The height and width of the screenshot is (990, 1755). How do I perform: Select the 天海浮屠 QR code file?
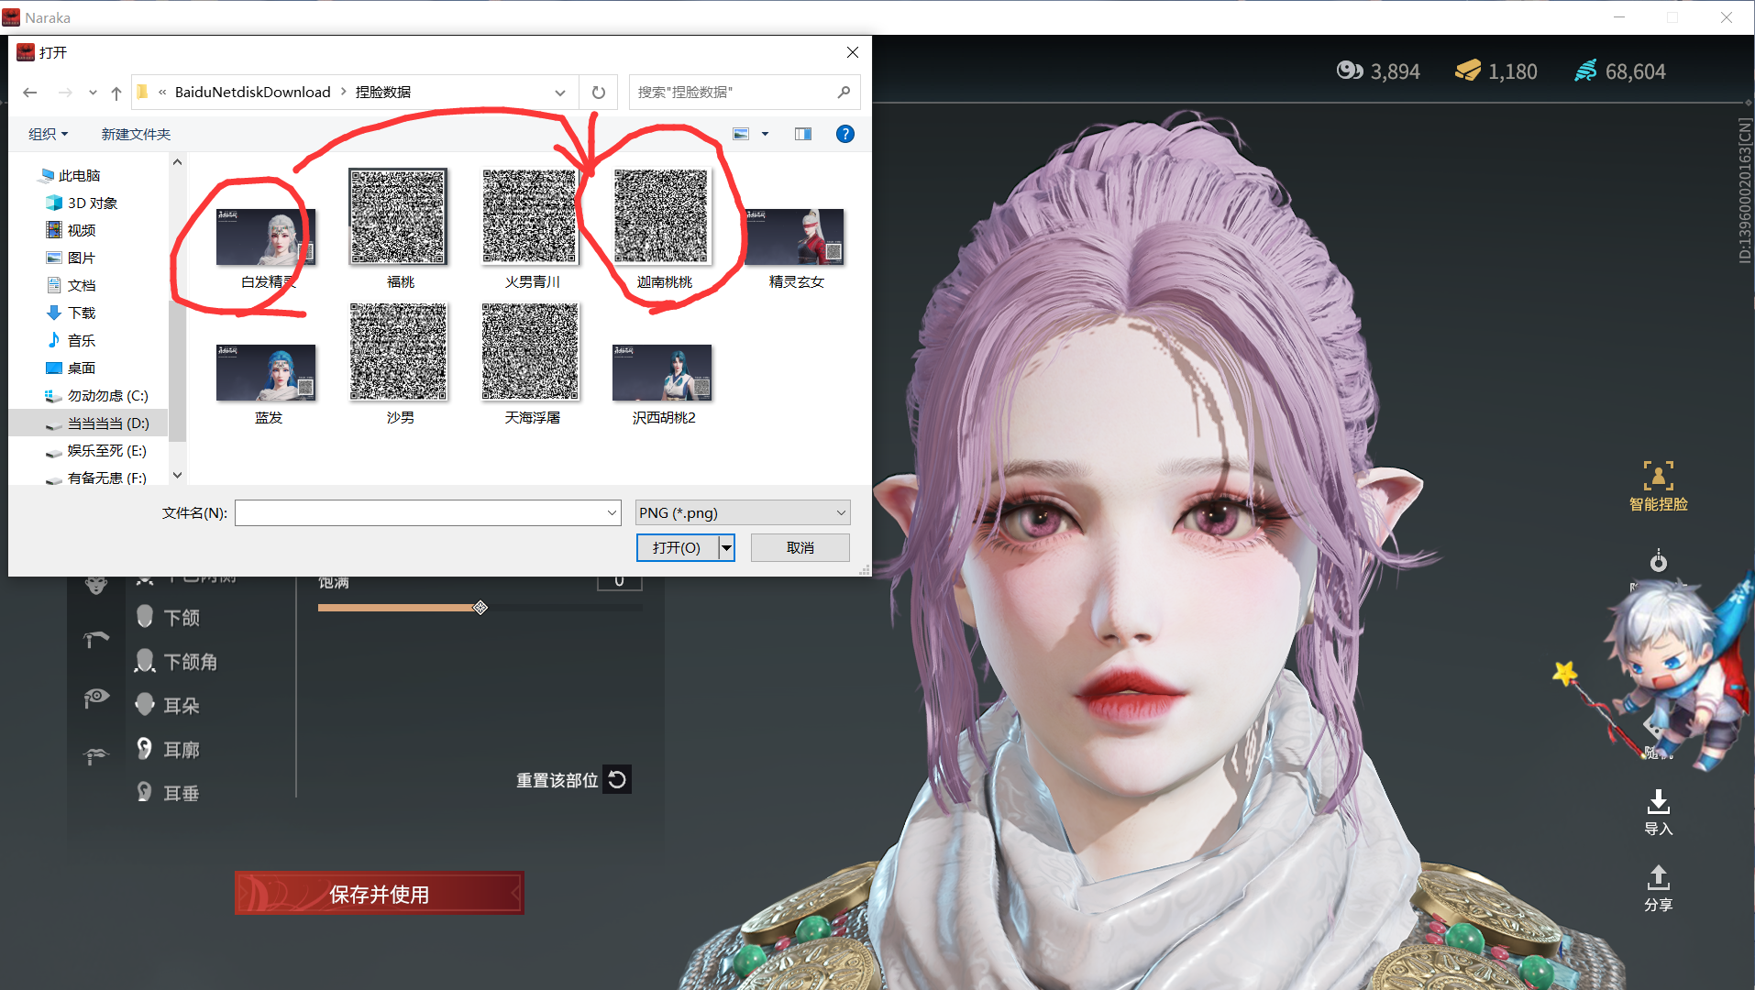point(531,365)
